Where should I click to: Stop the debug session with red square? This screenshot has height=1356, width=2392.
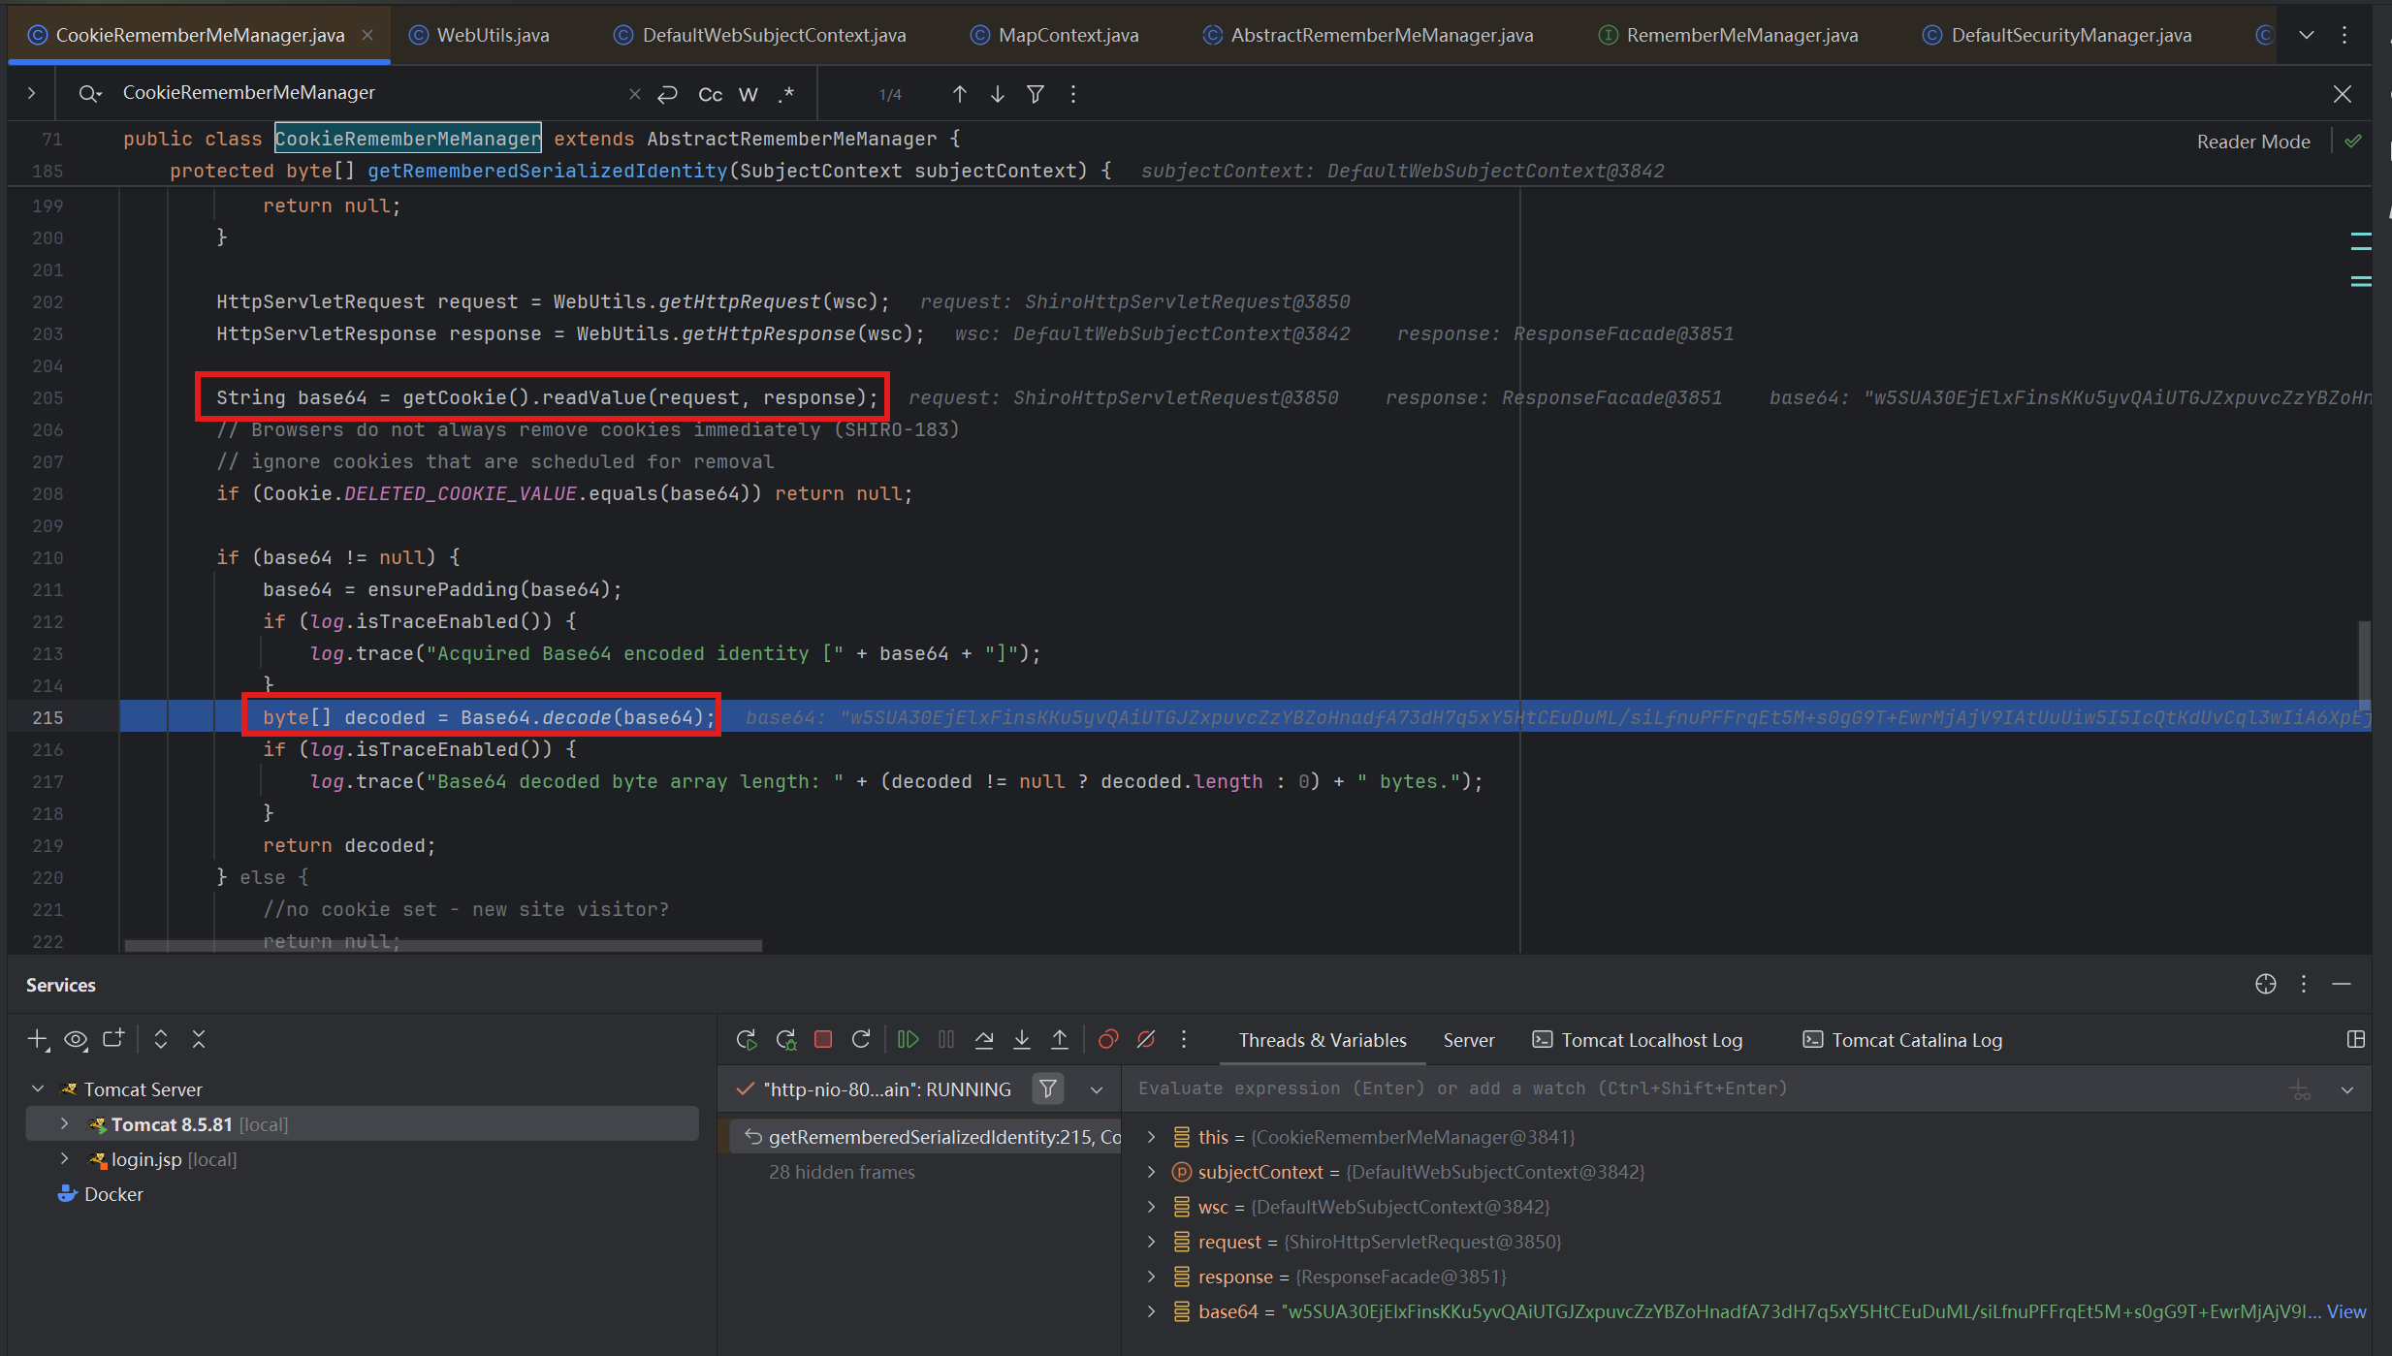823,1040
